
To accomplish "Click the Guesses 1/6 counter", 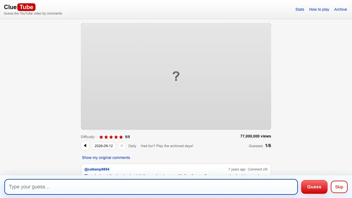I will pos(260,146).
